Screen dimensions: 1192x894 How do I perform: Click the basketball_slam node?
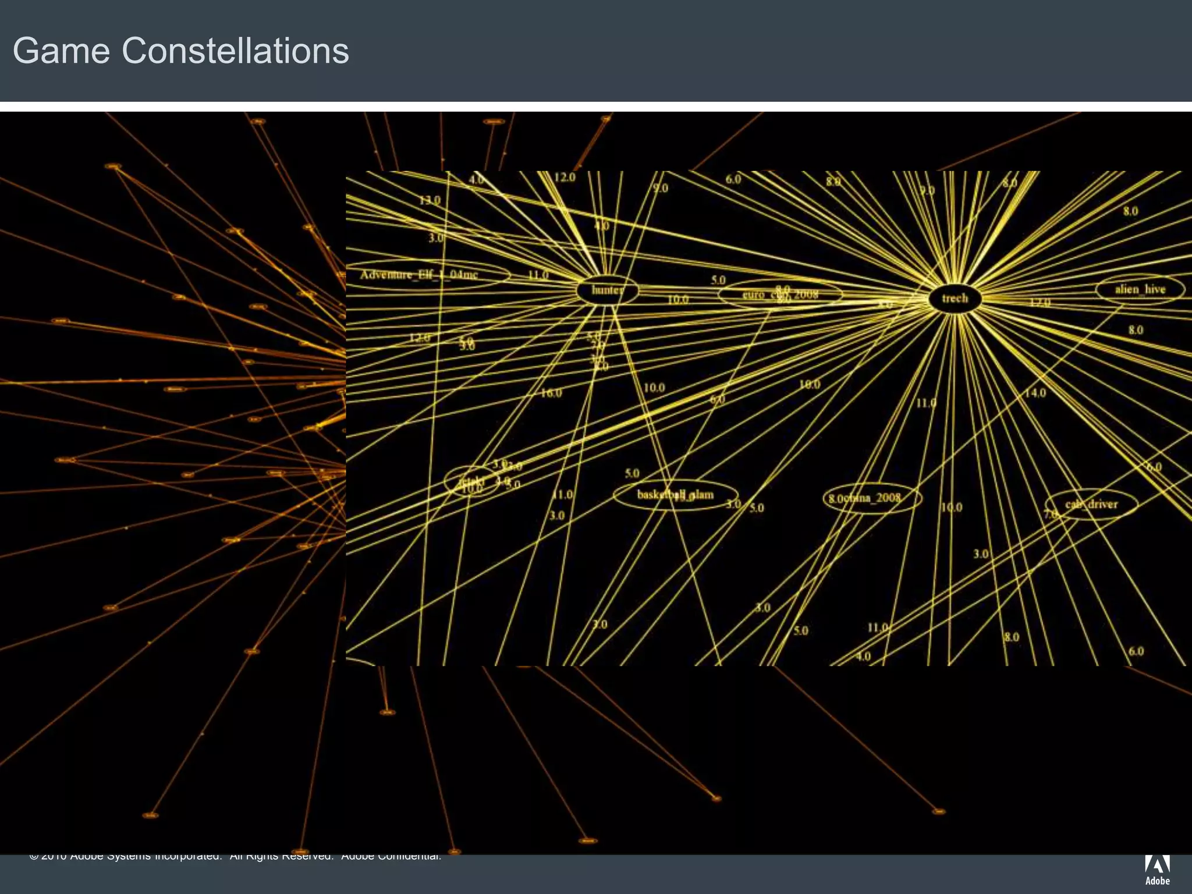click(675, 495)
